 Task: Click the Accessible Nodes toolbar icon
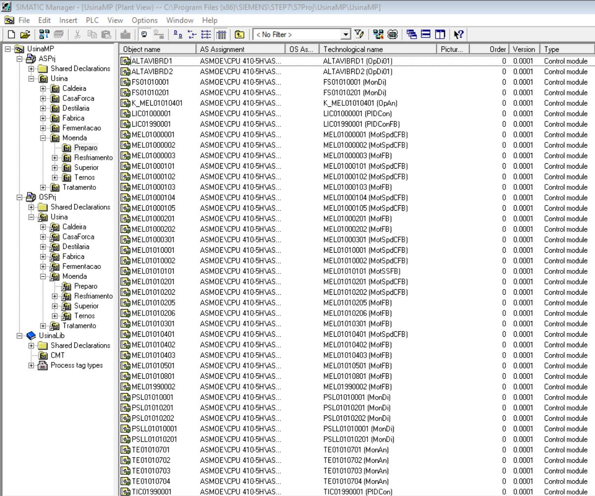[44, 35]
